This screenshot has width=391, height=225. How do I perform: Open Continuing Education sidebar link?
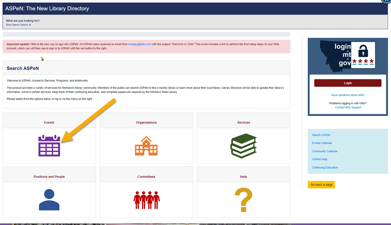(x=325, y=167)
